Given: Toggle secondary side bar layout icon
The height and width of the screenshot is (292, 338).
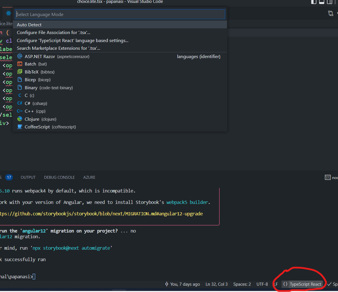Looking at the screenshot, I should [330, 2].
